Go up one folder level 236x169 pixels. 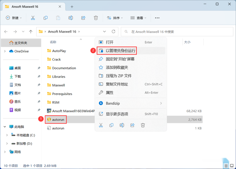coord(31,32)
